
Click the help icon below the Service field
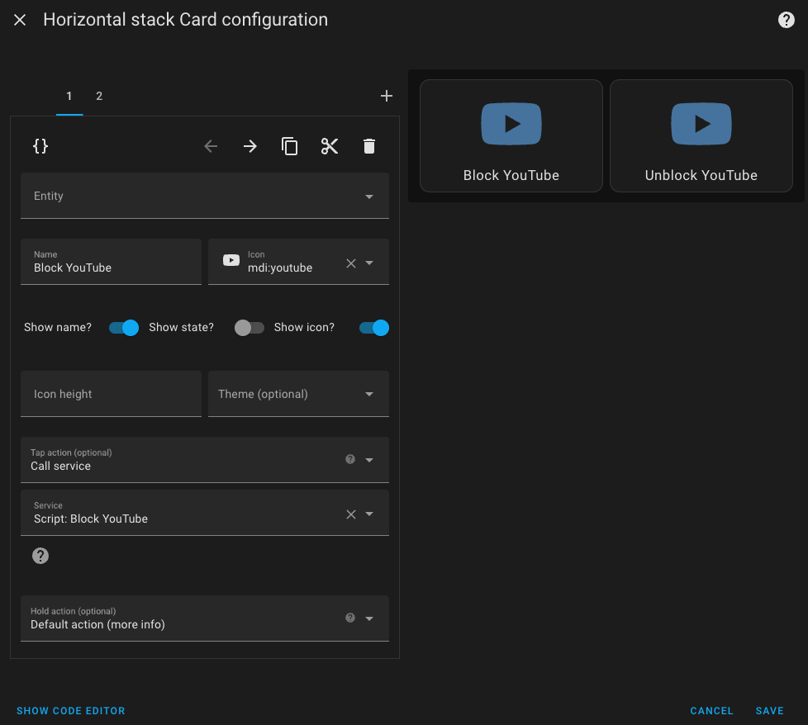[40, 556]
